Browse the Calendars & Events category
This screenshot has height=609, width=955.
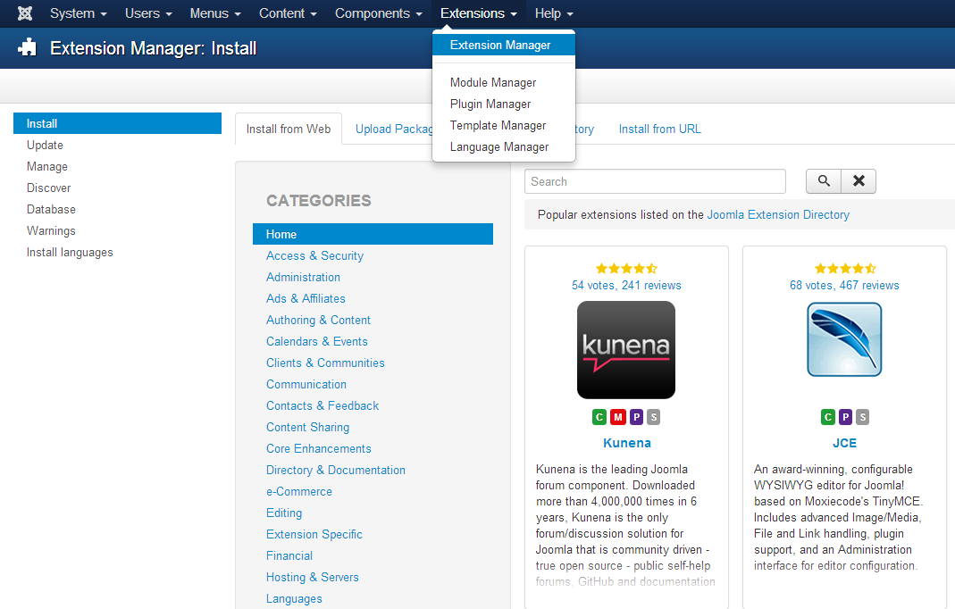pyautogui.click(x=317, y=342)
